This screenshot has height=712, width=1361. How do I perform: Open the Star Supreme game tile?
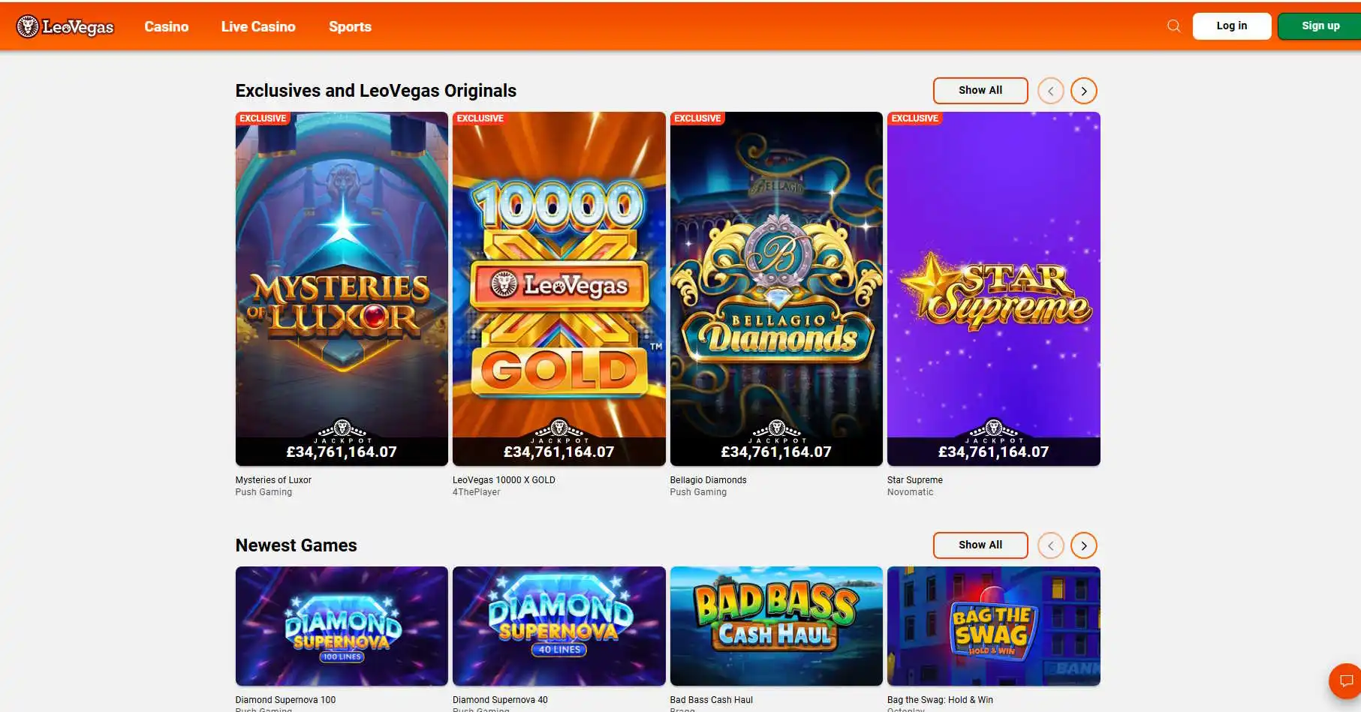click(x=994, y=289)
